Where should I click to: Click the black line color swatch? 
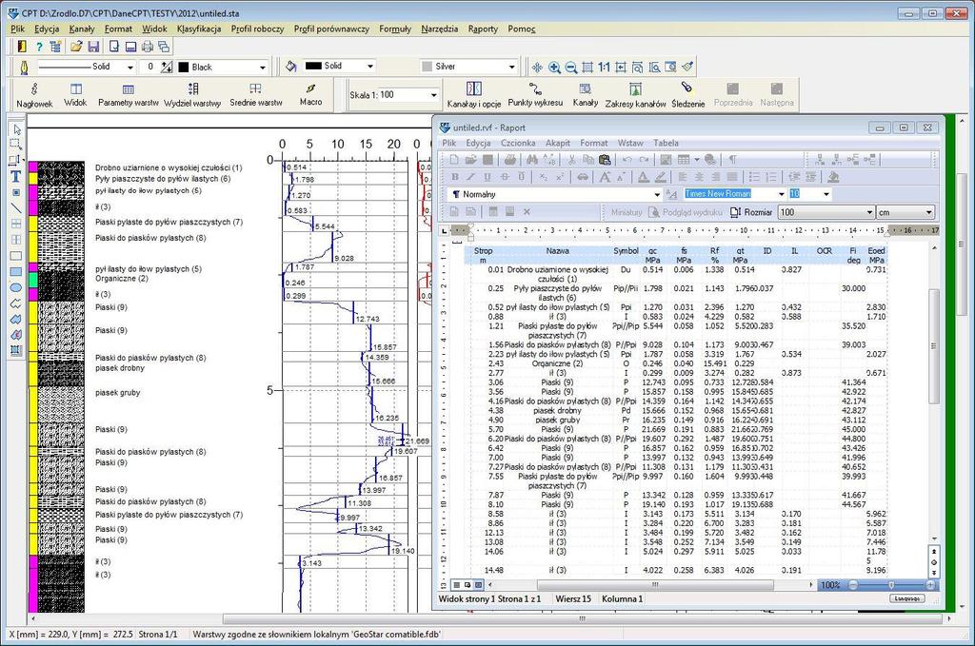[x=184, y=68]
